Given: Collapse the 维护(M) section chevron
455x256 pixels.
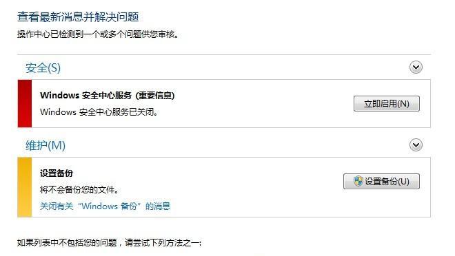Looking at the screenshot, I should pyautogui.click(x=416, y=145).
